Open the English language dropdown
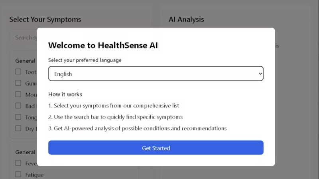319x179 pixels. [x=156, y=74]
